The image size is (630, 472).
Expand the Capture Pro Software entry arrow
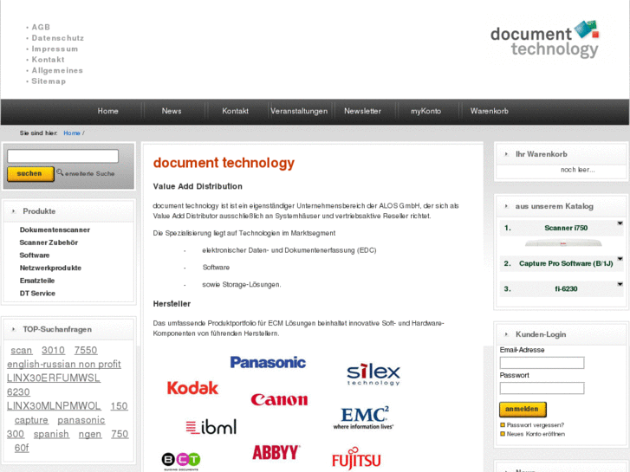point(620,259)
